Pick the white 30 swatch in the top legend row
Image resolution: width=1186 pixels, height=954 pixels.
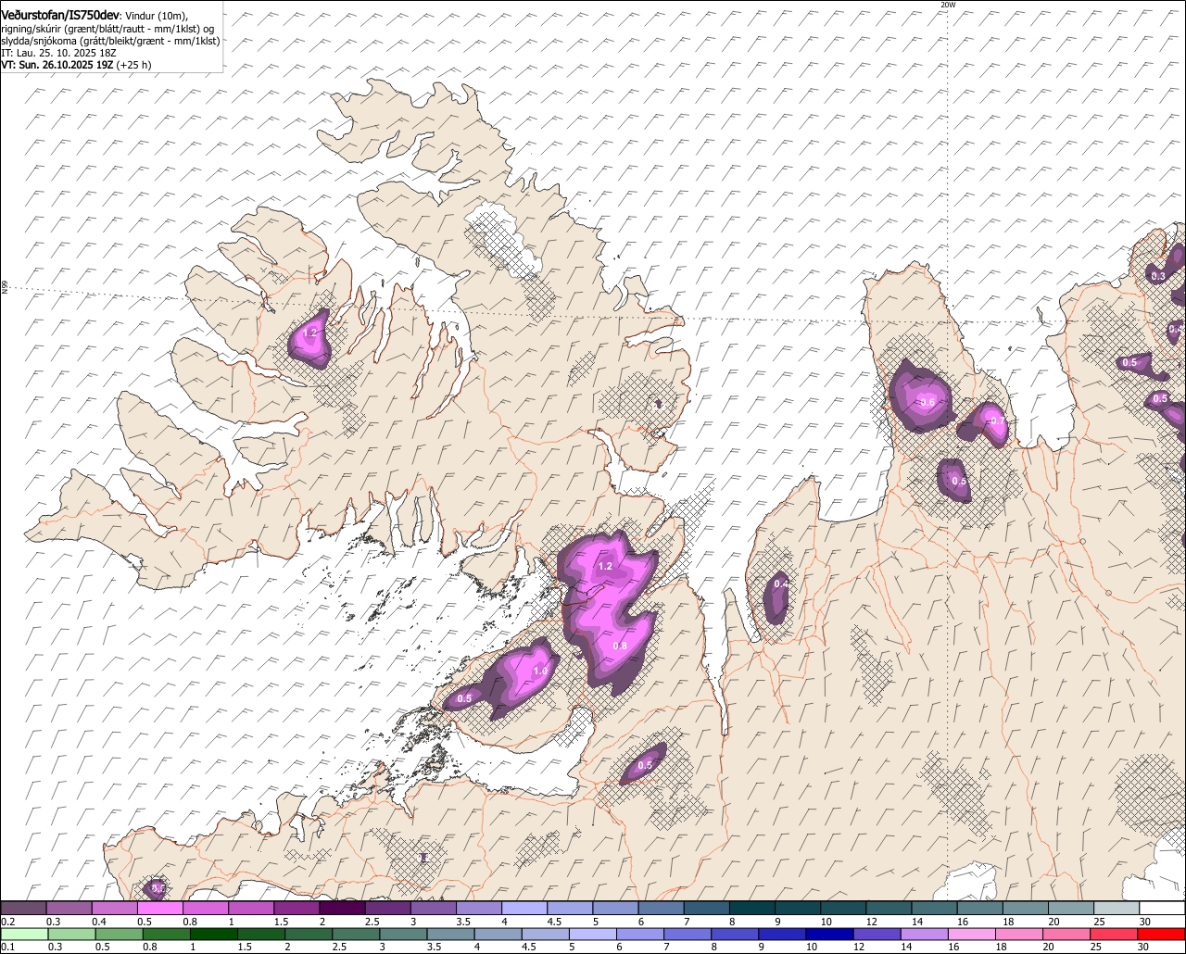(1163, 909)
